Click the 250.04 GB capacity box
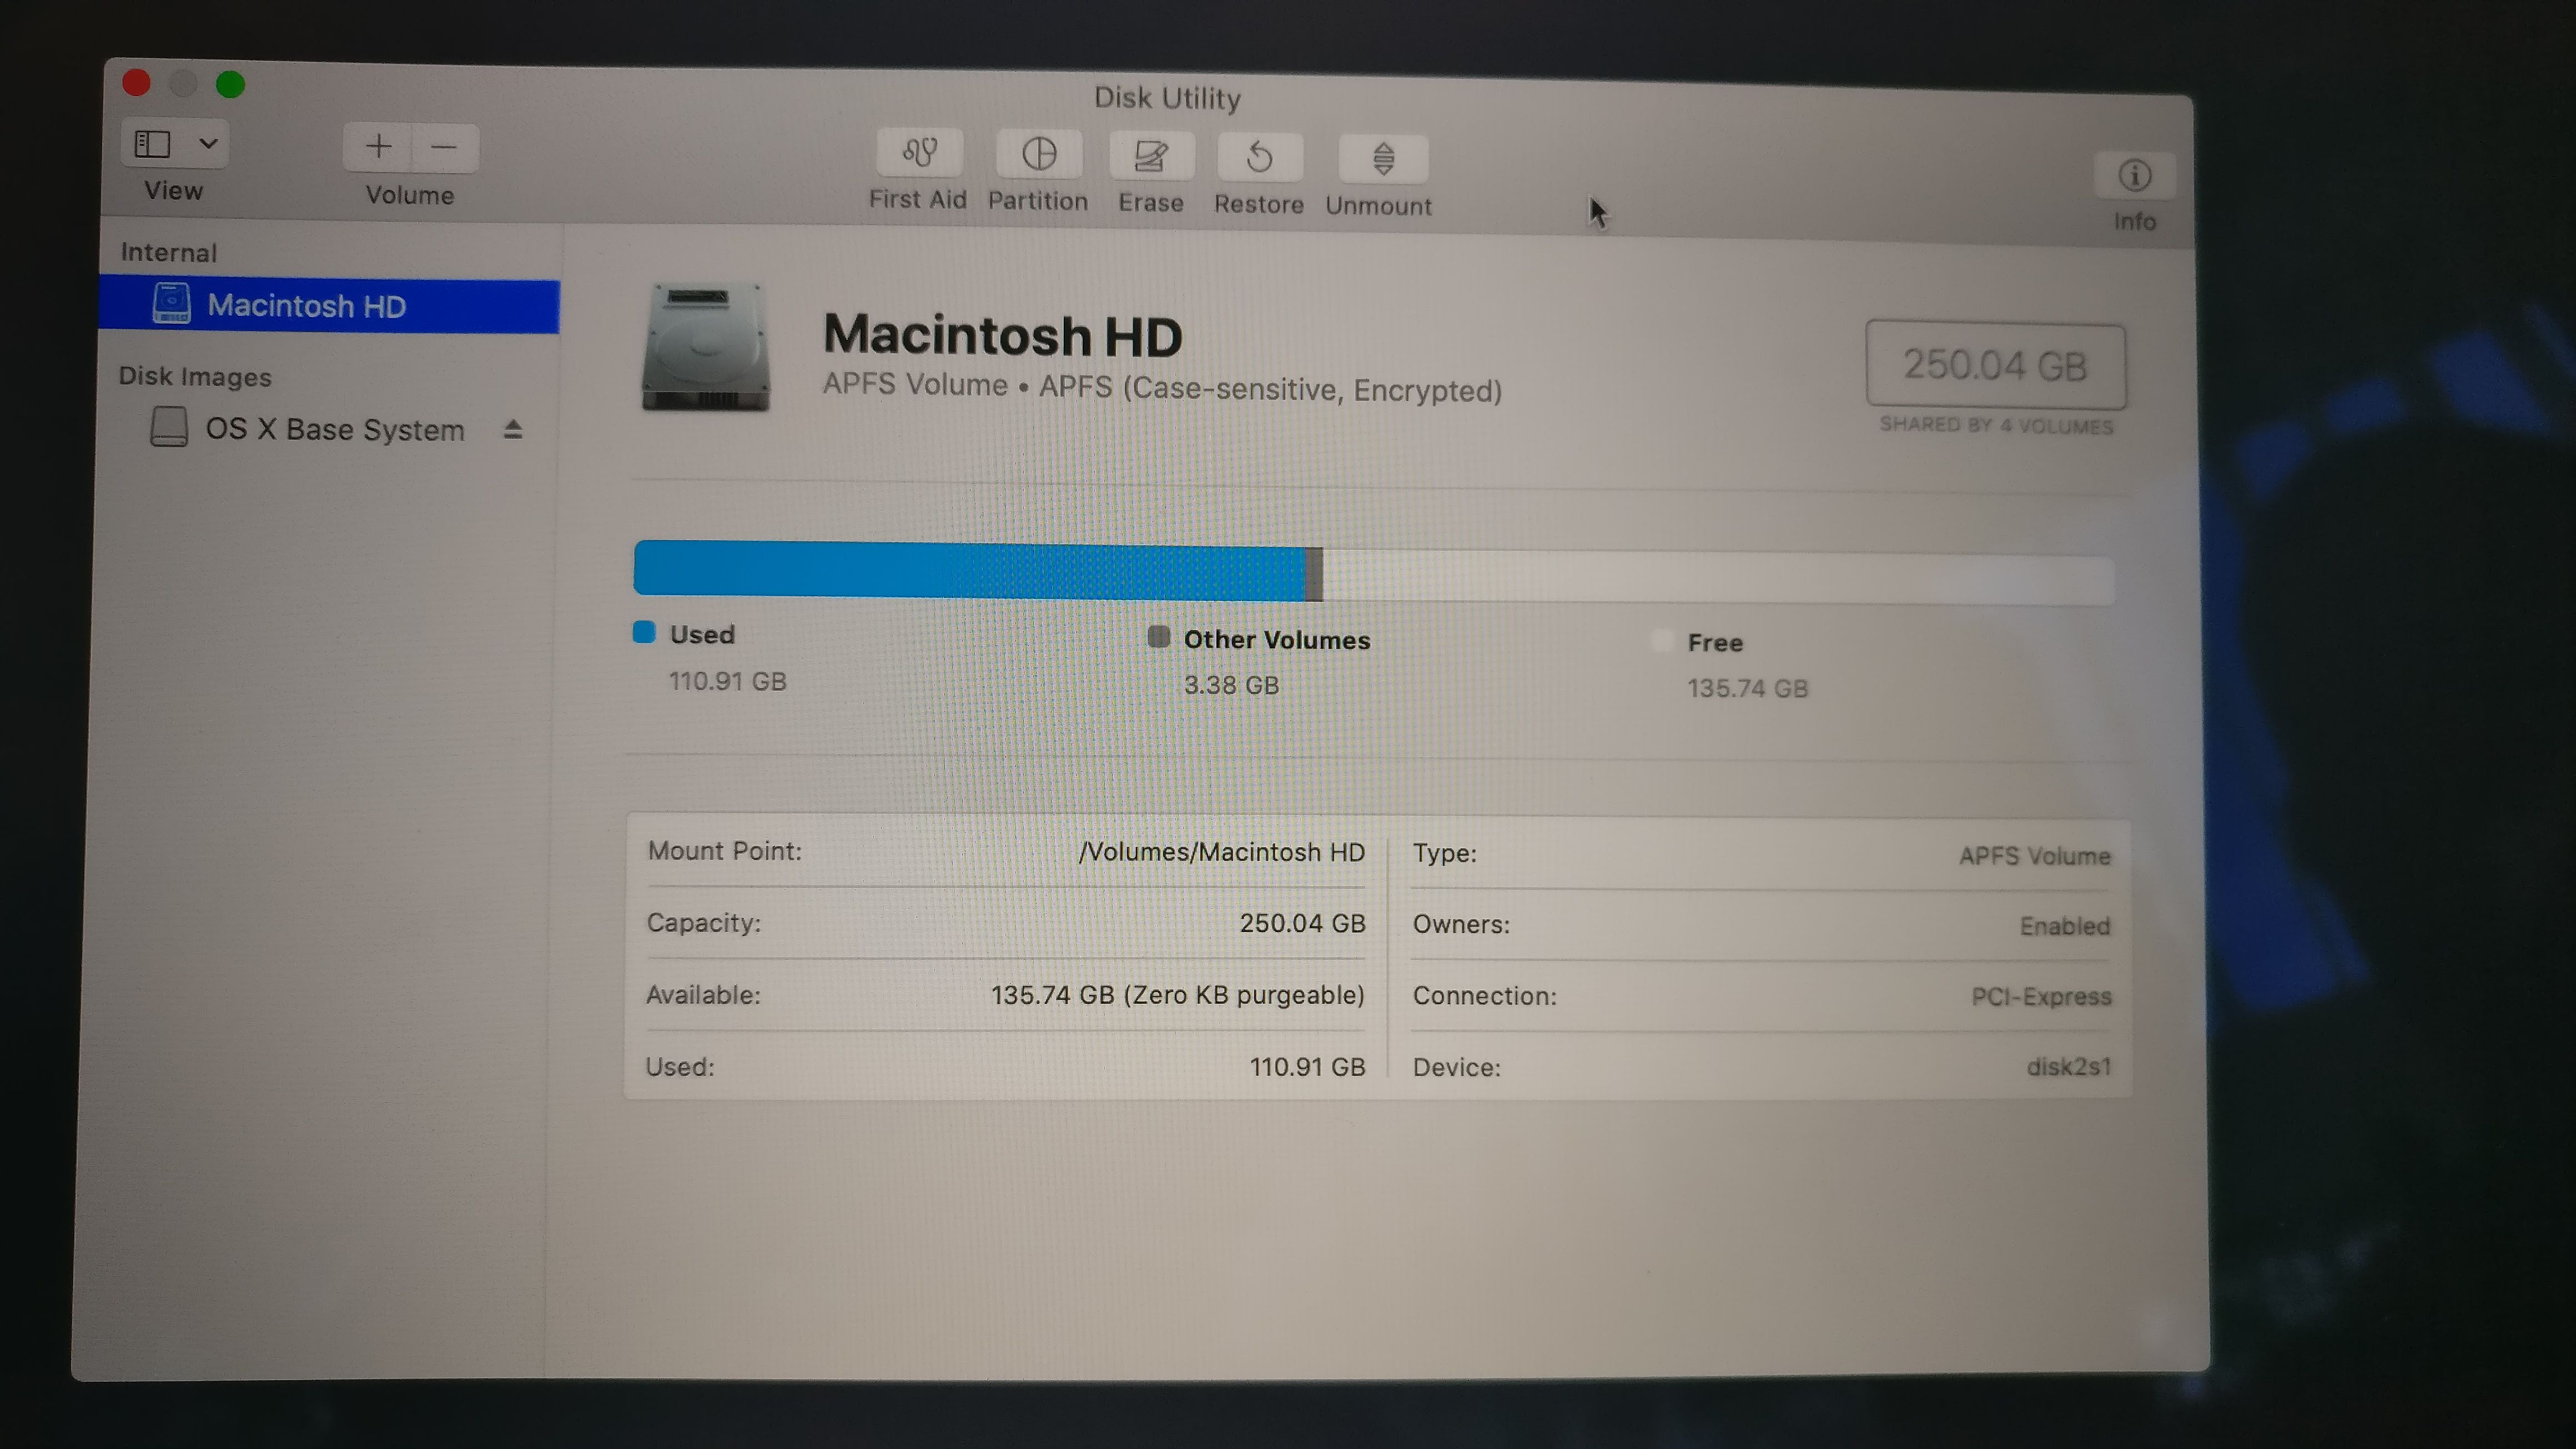 1995,366
